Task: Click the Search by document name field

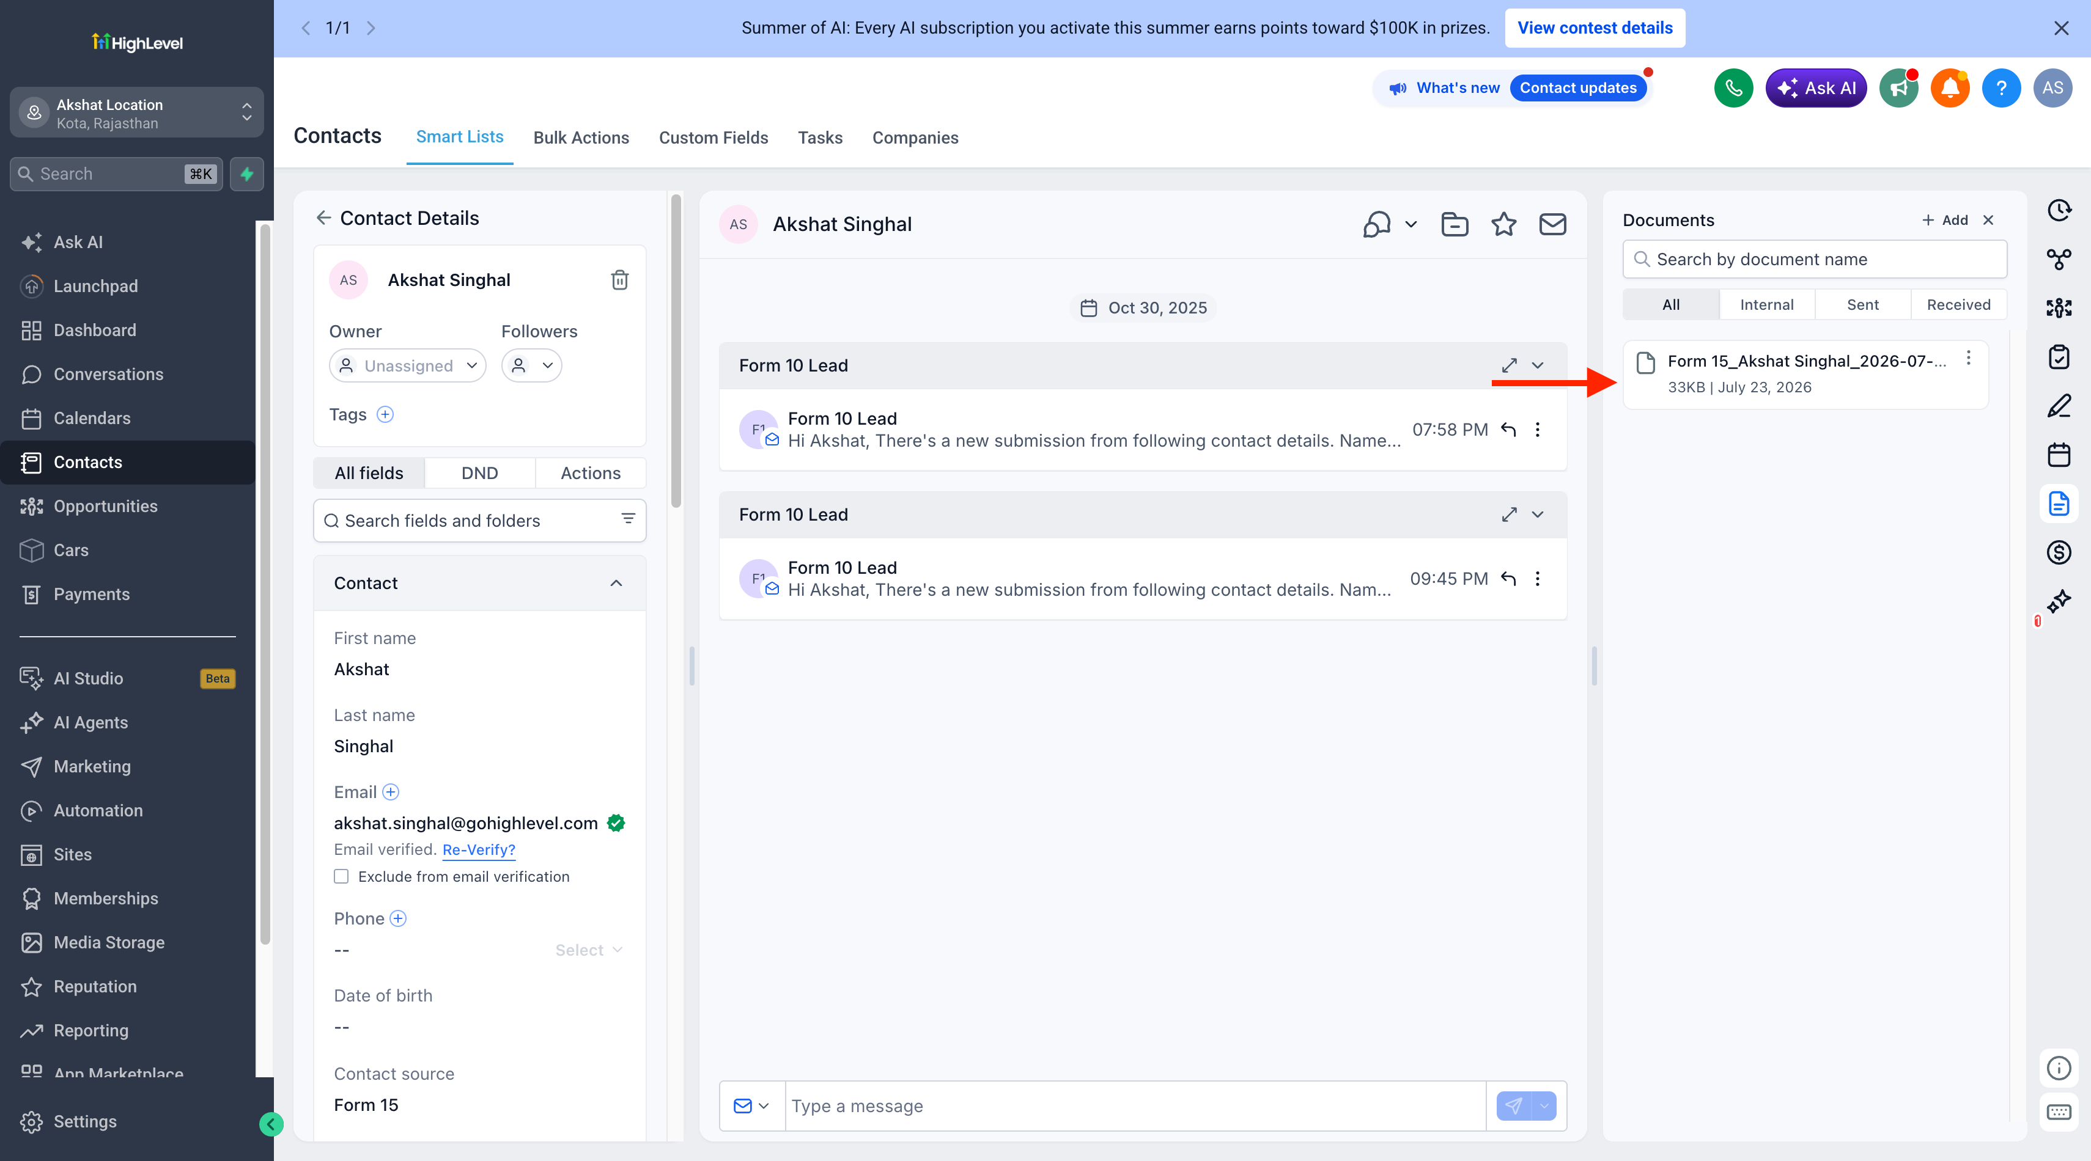Action: [x=1815, y=259]
